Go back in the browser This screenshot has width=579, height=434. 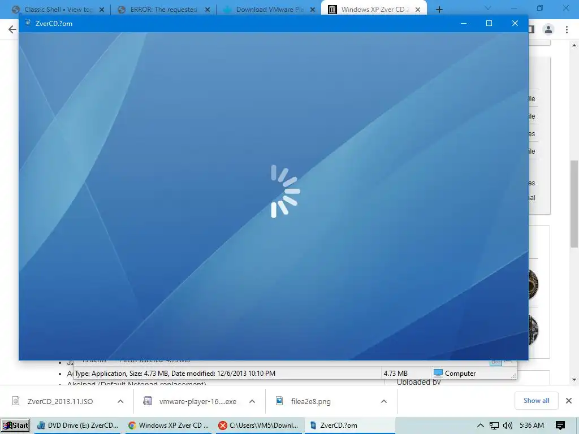pyautogui.click(x=12, y=29)
